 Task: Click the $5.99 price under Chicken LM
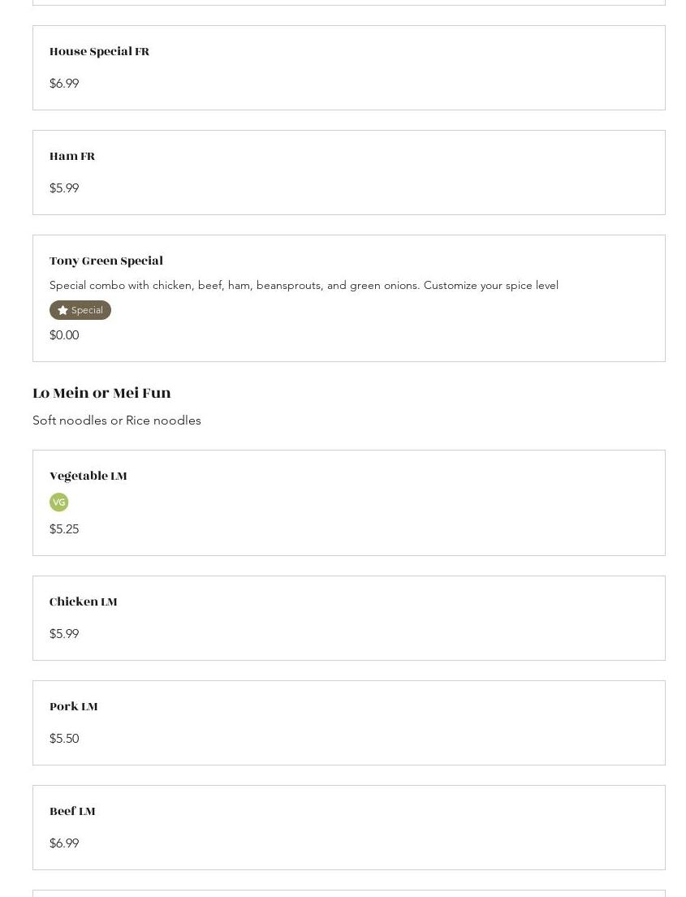tap(64, 634)
